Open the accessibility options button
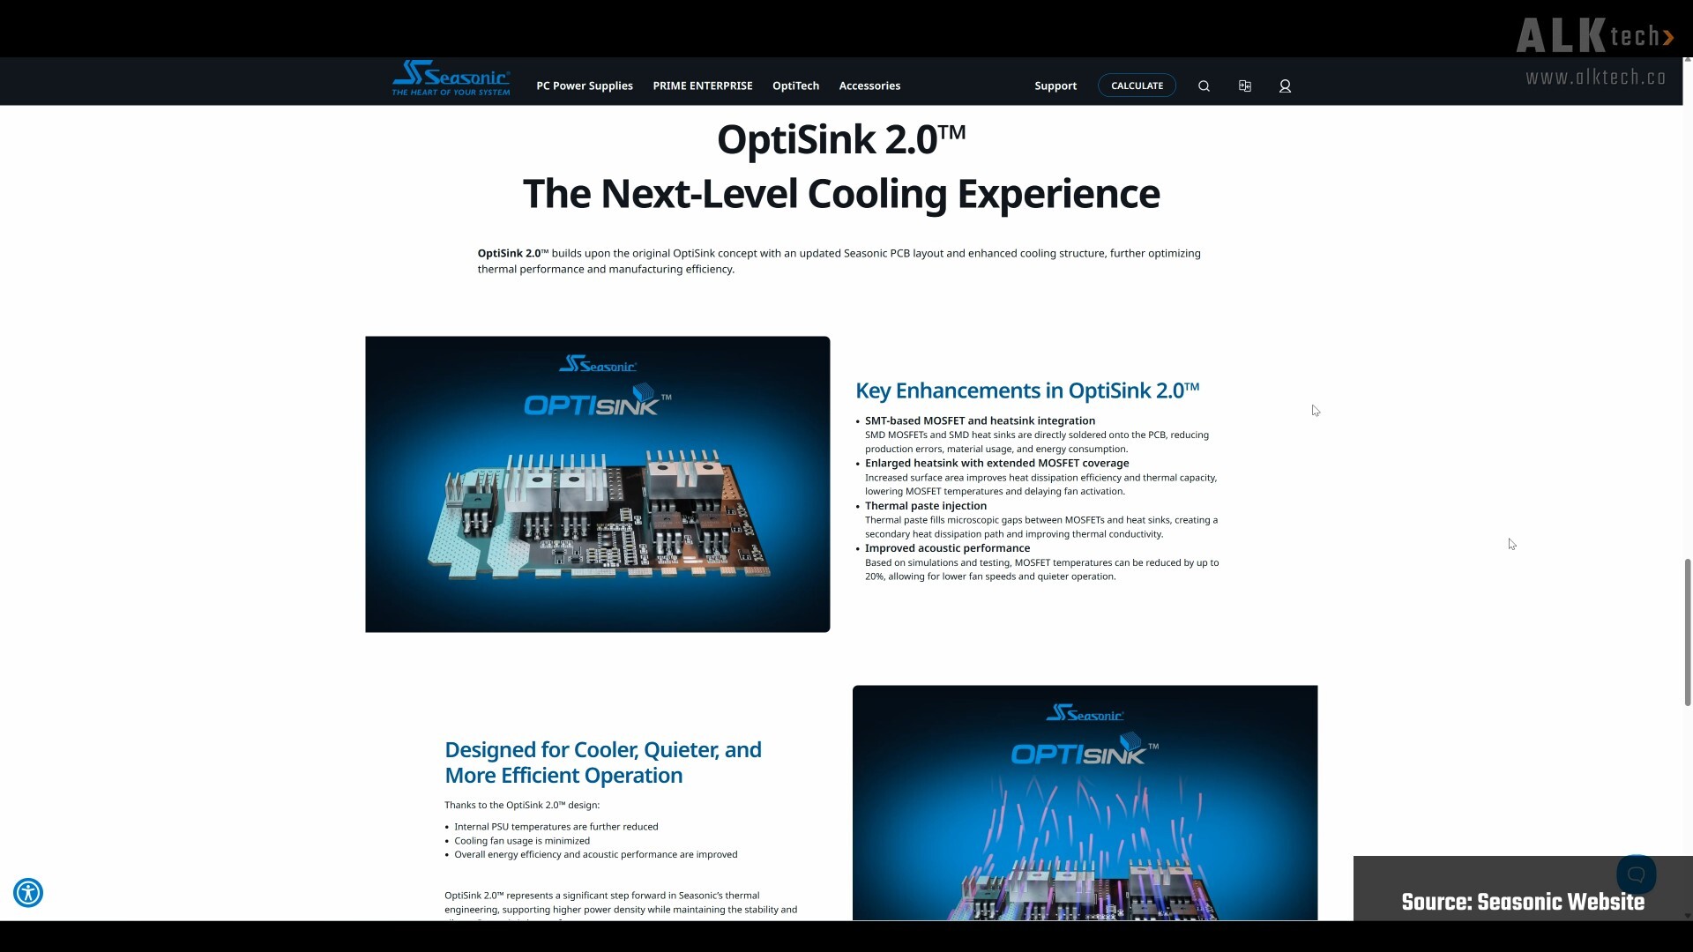The image size is (1693, 952). point(28,893)
